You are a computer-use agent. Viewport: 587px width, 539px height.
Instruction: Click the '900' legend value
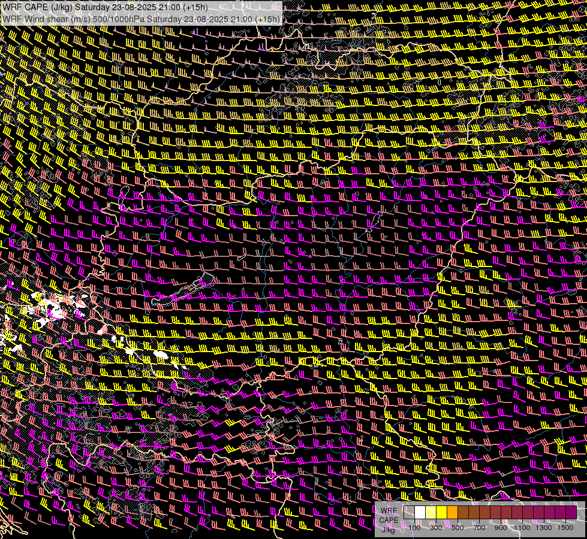(501, 528)
